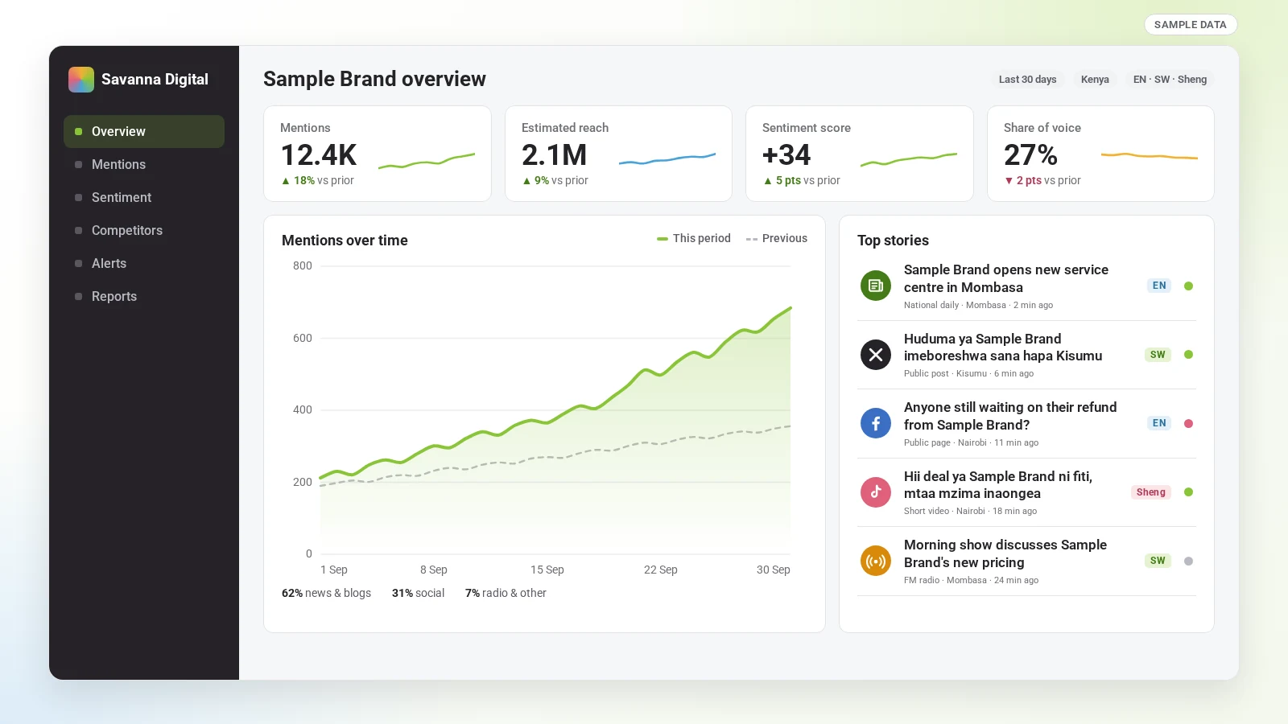
Task: Open Alerts in the sidebar
Action: click(x=144, y=263)
